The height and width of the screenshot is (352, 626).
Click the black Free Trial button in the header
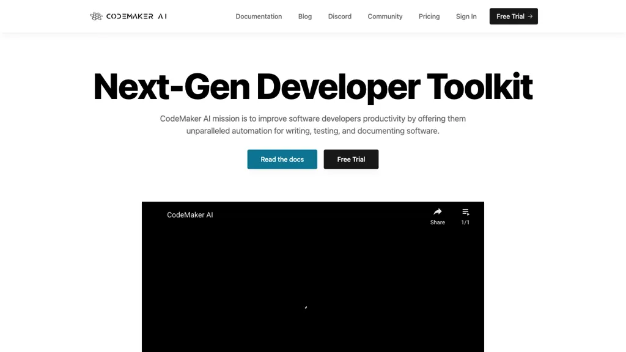tap(514, 16)
